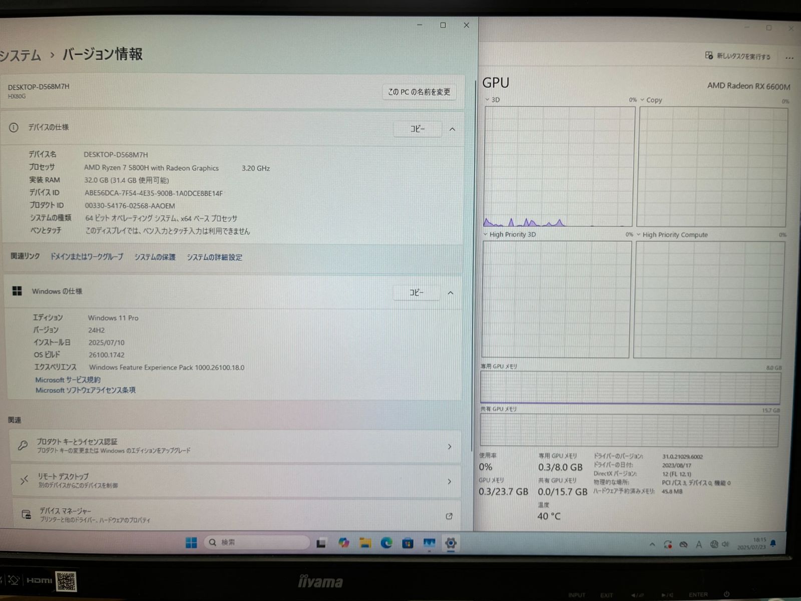This screenshot has height=601, width=801.
Task: Click the Windows logo icon beside Windows の仕様
Action: point(17,291)
